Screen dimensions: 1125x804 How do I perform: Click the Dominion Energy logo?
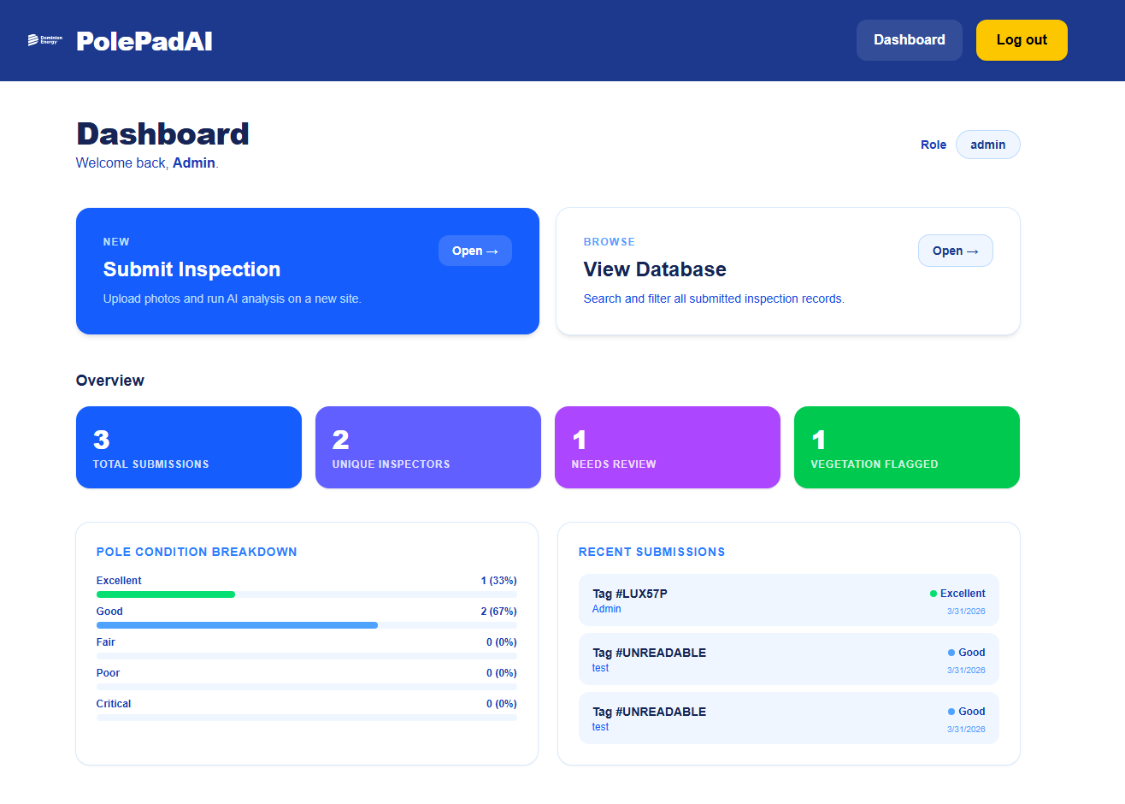(45, 39)
